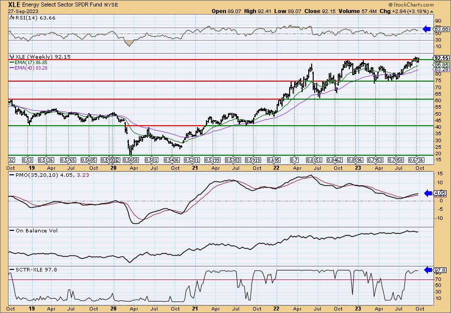
Task: Click the 0.5136 cycle value box
Action: (x=46, y=160)
